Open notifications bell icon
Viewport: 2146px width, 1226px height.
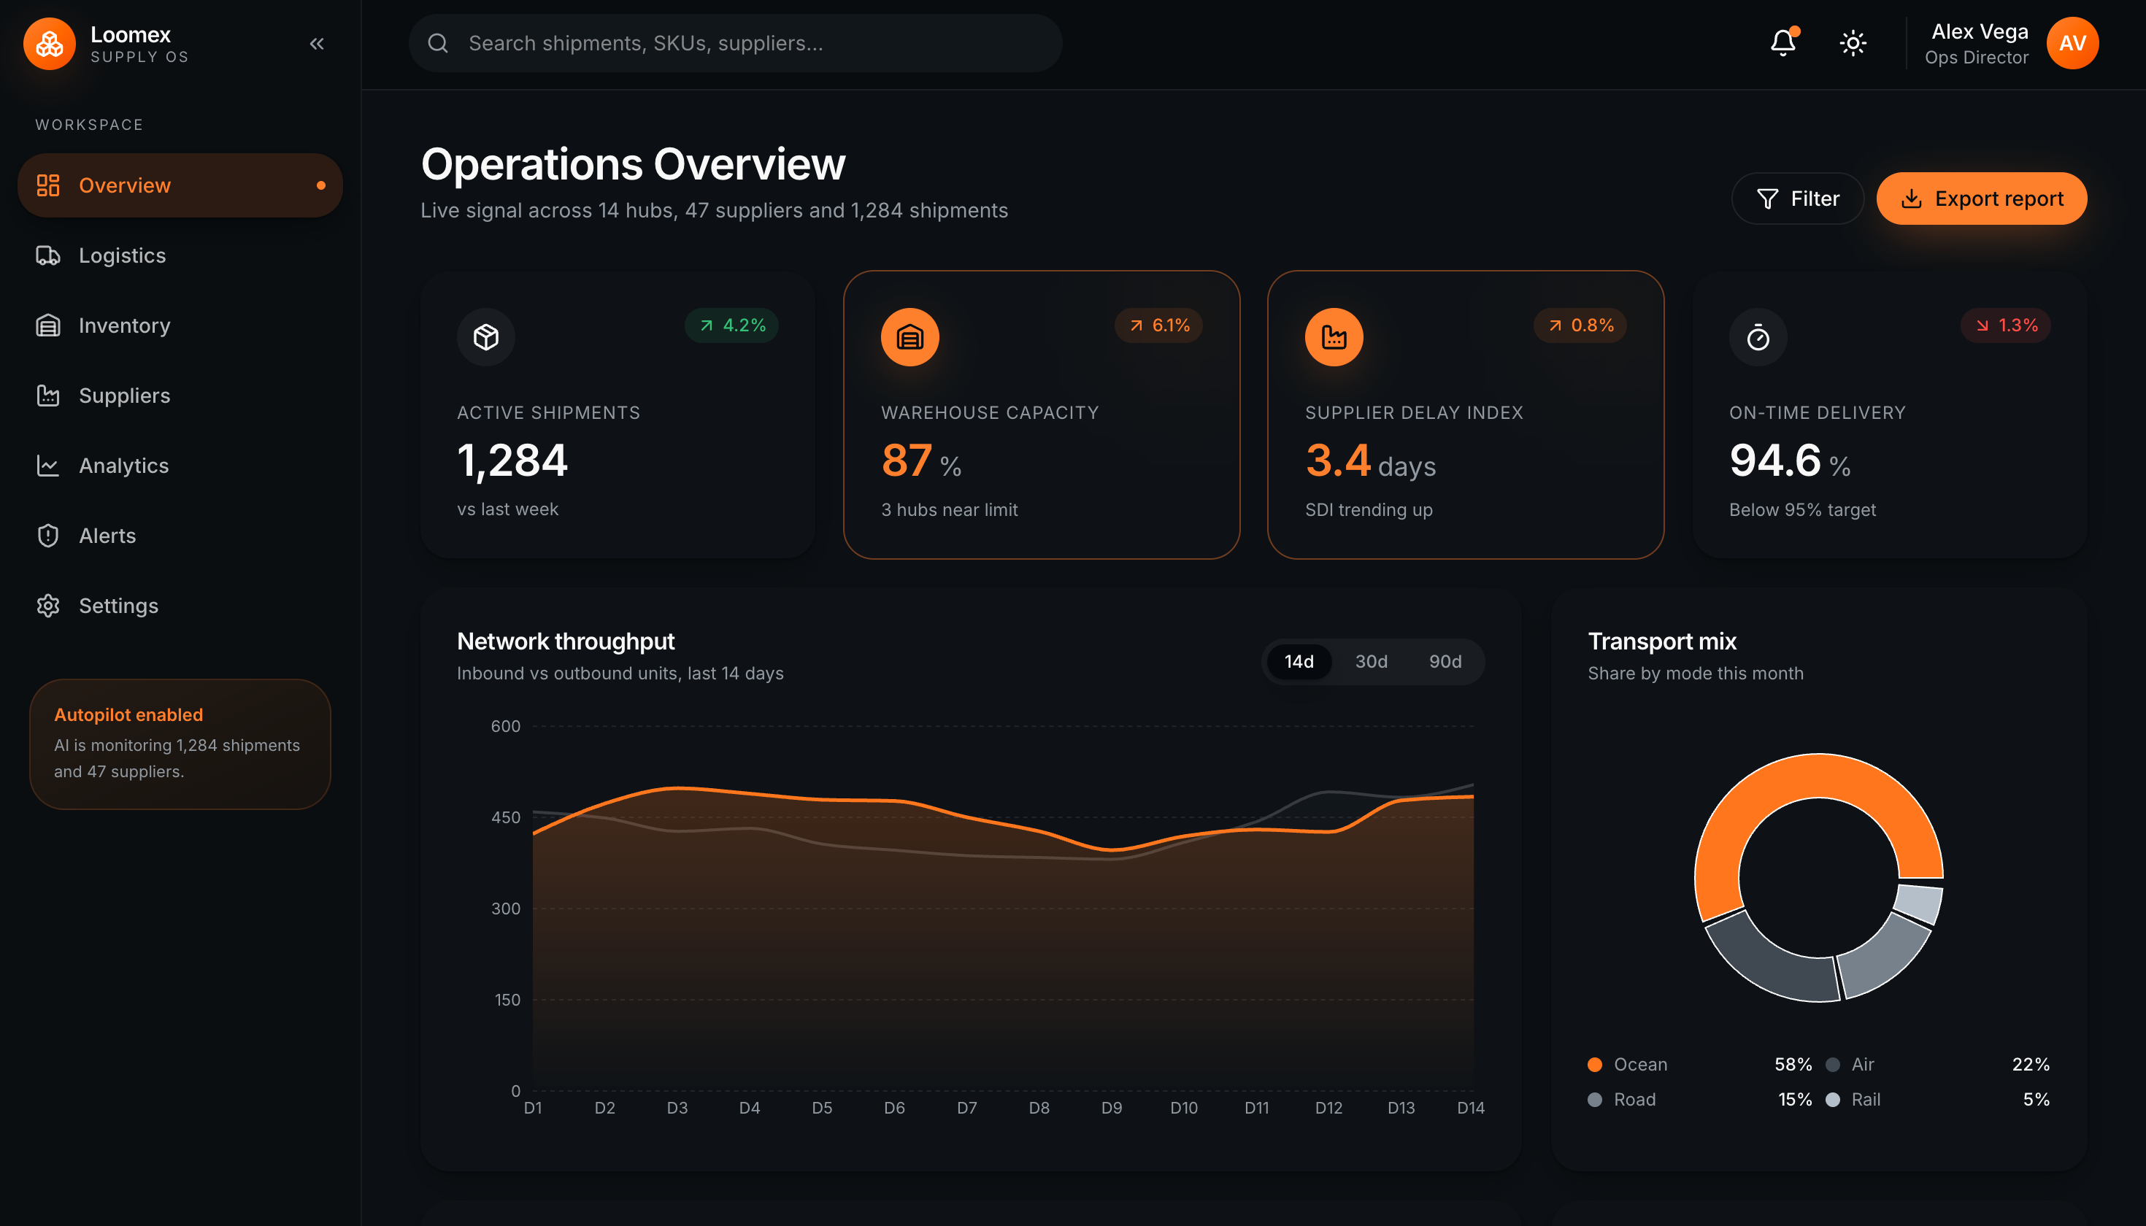pyautogui.click(x=1782, y=43)
